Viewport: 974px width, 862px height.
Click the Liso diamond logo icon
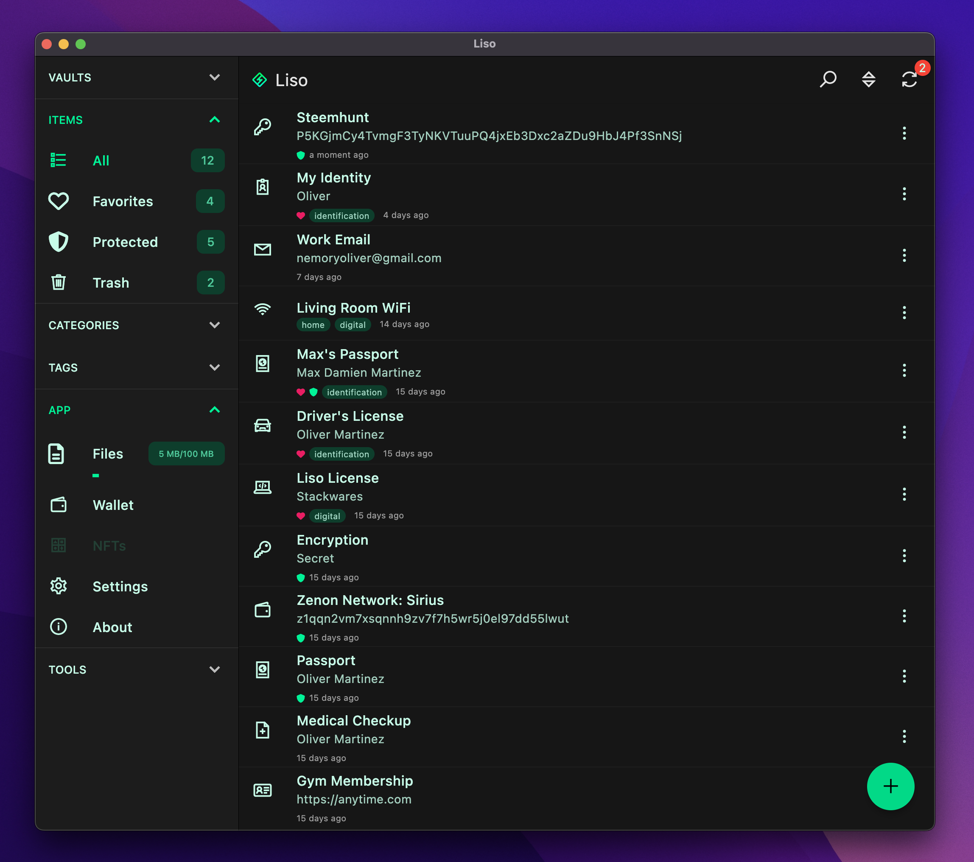point(260,80)
